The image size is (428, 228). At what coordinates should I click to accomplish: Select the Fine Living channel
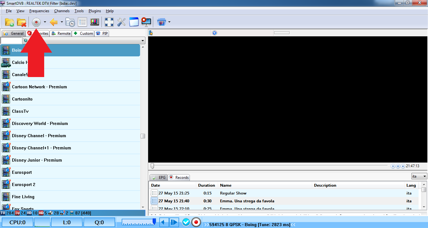coord(70,197)
